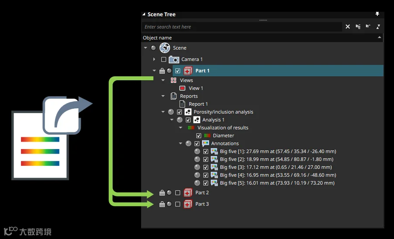This screenshot has height=239, width=394.
Task: Enable the Part 3 checkbox
Action: pyautogui.click(x=177, y=204)
